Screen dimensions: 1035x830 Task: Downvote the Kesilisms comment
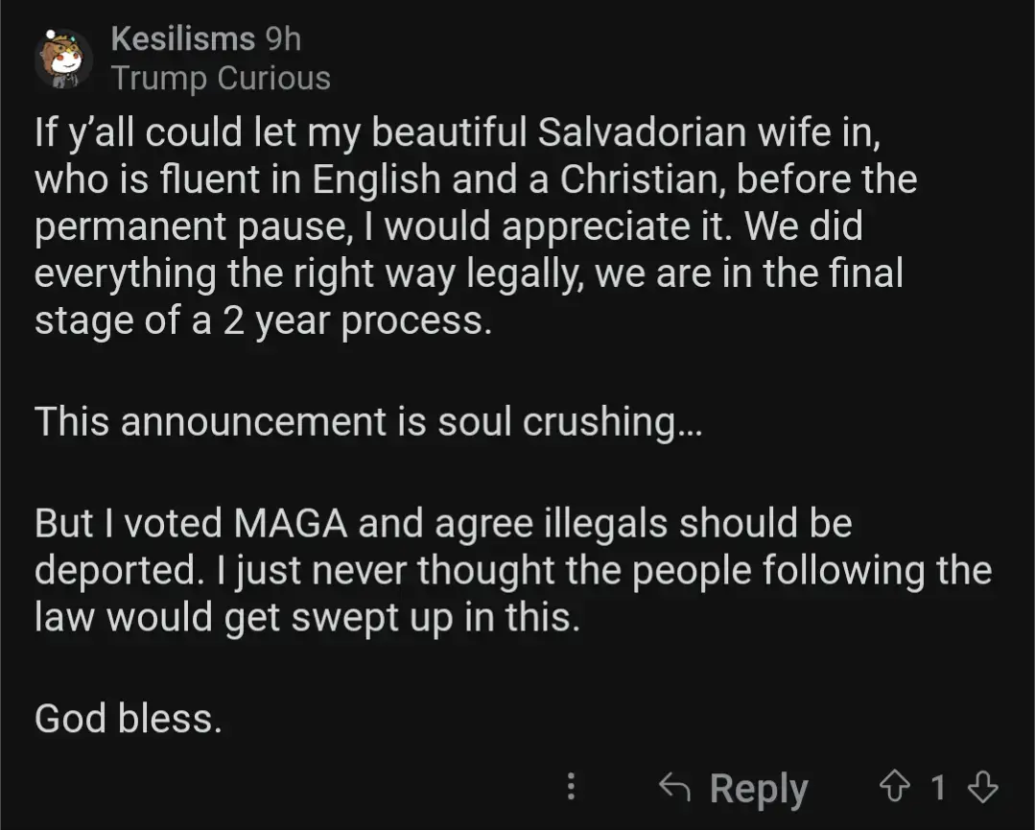pos(982,788)
